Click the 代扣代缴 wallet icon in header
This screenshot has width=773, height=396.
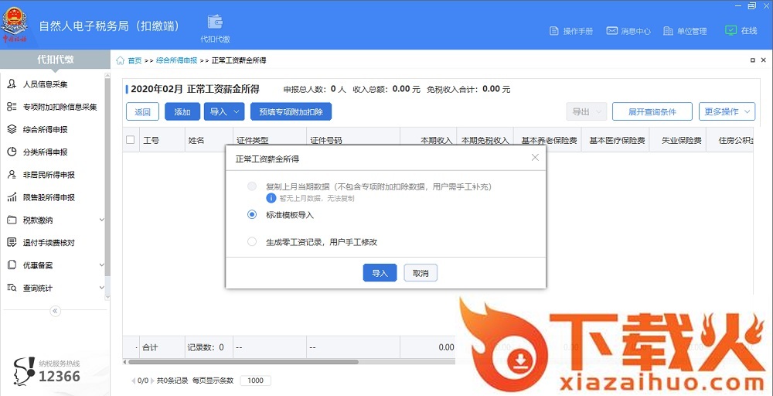tap(215, 22)
